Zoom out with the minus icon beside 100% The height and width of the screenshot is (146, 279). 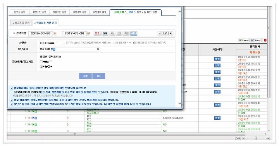(x=244, y=138)
